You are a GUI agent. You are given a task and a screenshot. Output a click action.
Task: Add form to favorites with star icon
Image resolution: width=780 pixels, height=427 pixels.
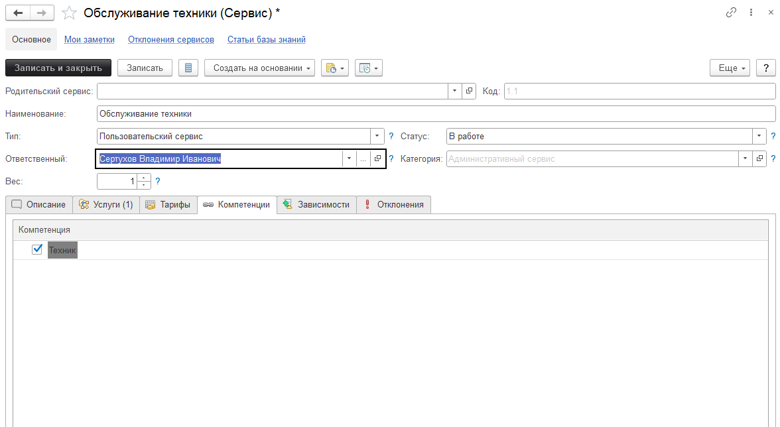coord(69,13)
